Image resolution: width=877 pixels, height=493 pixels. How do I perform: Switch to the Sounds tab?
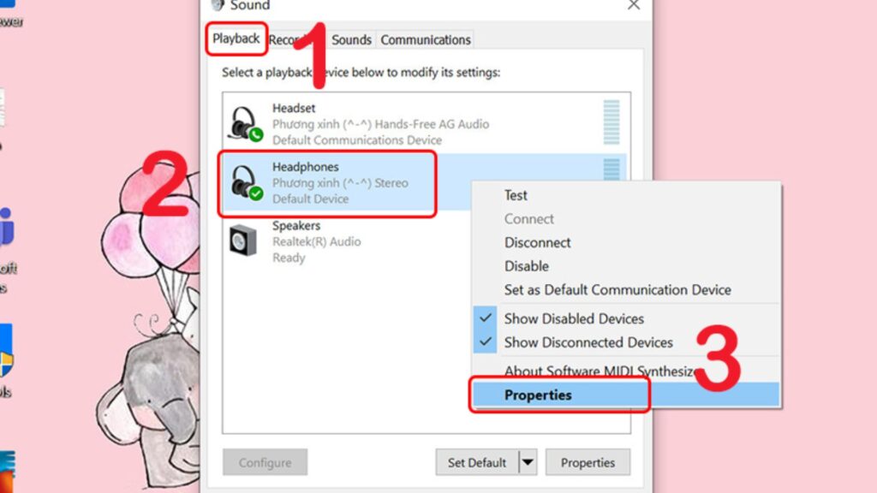pos(351,39)
